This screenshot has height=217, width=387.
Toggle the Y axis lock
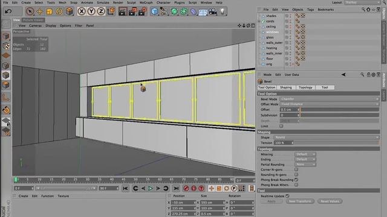[x=91, y=11]
